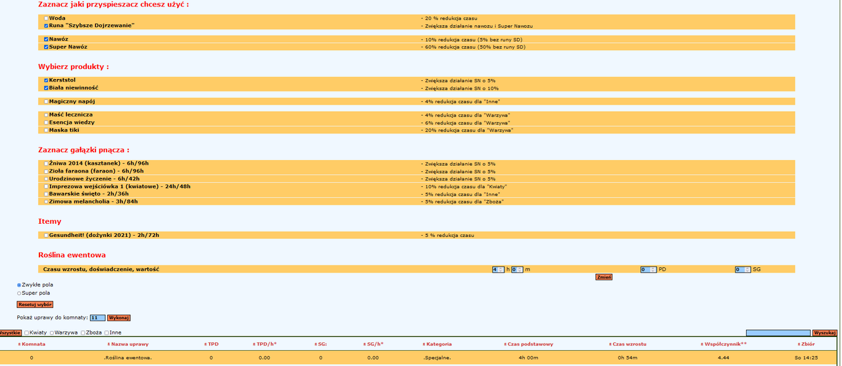This screenshot has height=366, width=842.
Task: Click the "So 14:25" harvest cell
Action: pos(805,358)
